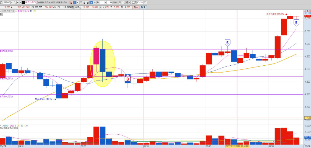This screenshot has height=148, width=311.
Task: Click the low price 4,665 in info bar
Action: [127, 7]
